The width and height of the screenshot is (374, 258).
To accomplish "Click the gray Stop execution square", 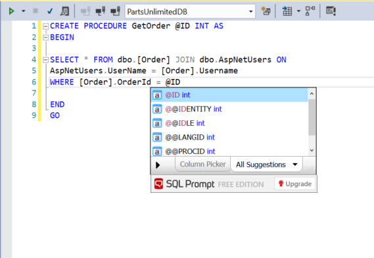I will tap(35, 11).
